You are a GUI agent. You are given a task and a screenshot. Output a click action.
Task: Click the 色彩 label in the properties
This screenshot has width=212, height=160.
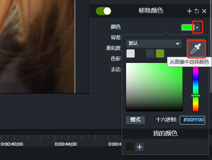116,59
